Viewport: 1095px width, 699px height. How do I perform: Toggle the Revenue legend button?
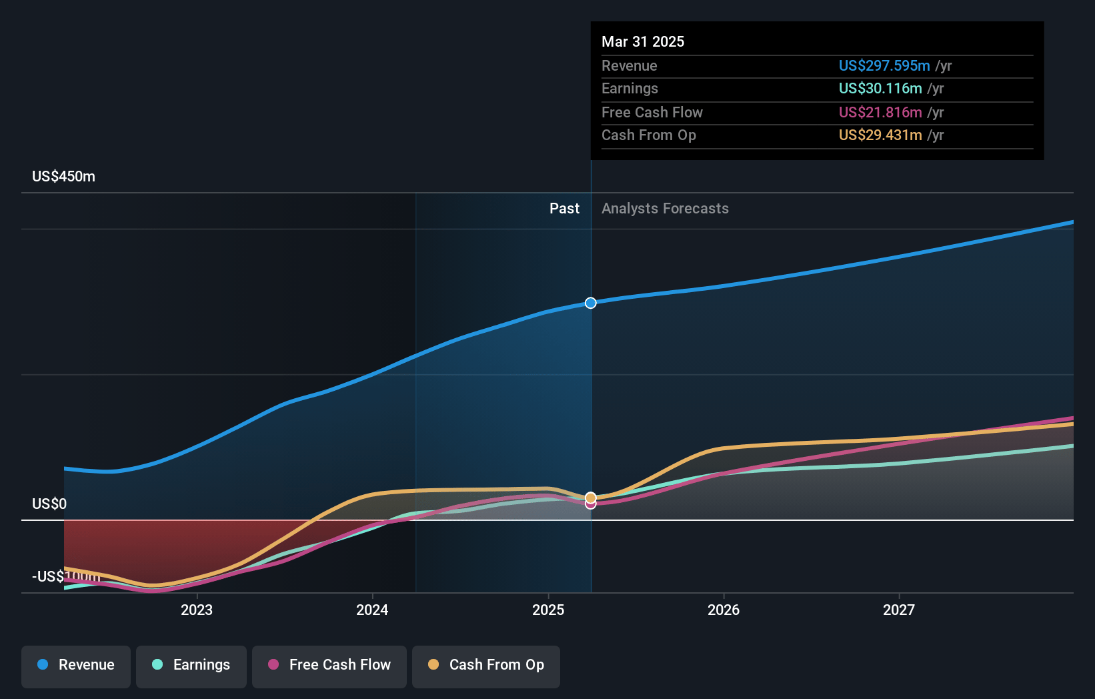coord(76,666)
